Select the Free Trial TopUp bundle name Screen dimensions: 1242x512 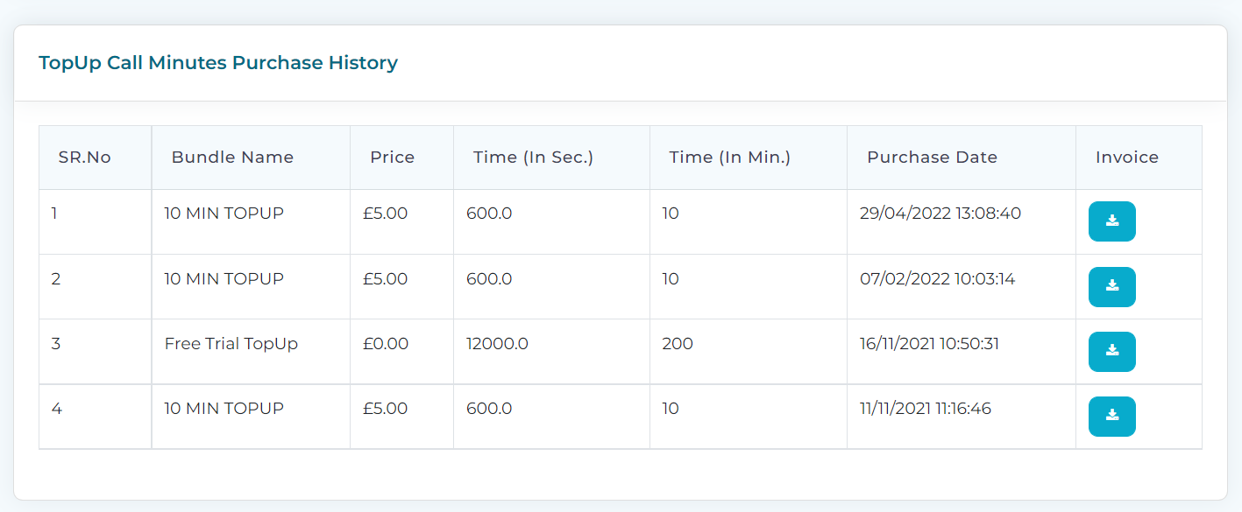click(x=231, y=344)
